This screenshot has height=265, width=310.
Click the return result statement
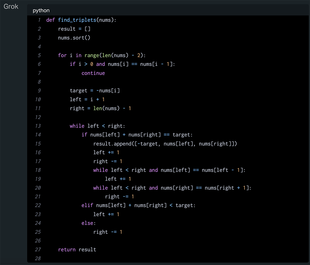tap(77, 249)
